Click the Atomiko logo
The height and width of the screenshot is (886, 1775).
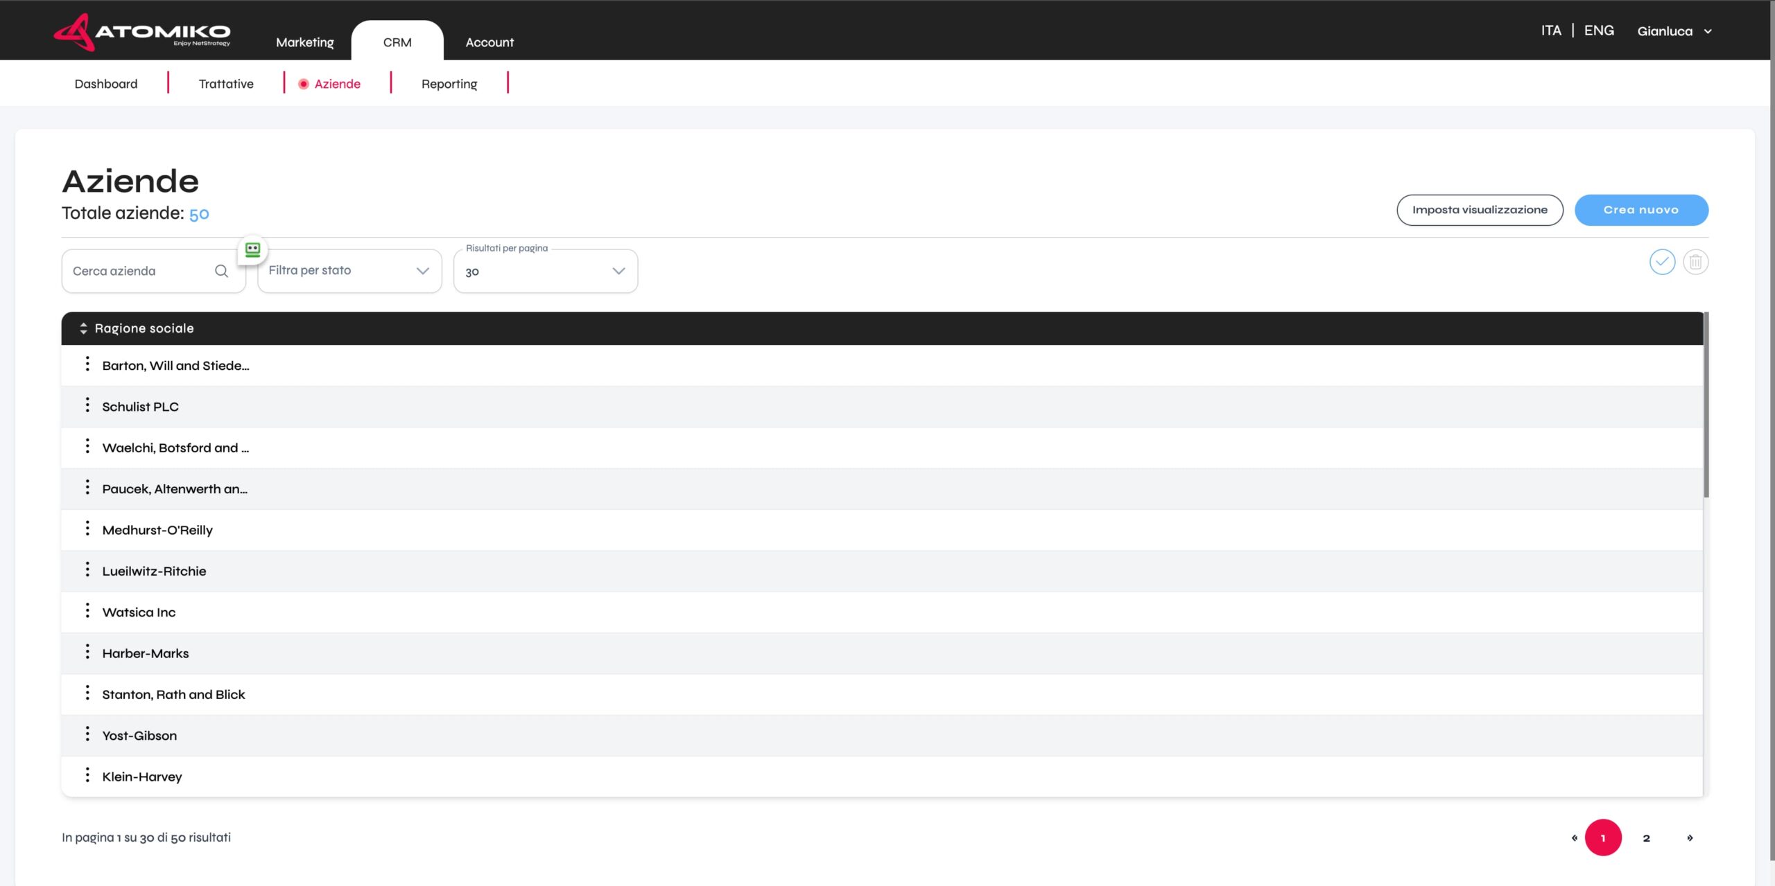pos(142,32)
